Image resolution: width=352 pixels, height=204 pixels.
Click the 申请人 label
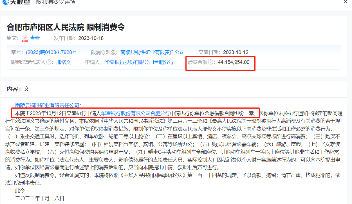tap(94, 62)
